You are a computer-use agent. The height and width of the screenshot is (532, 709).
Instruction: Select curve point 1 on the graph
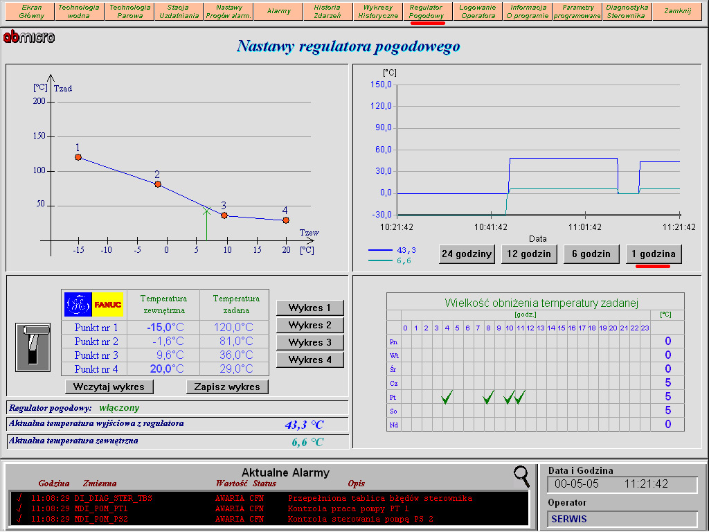coord(78,157)
